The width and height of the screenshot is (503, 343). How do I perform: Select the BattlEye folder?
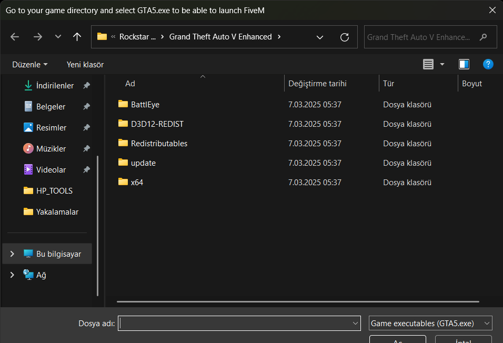pyautogui.click(x=145, y=105)
